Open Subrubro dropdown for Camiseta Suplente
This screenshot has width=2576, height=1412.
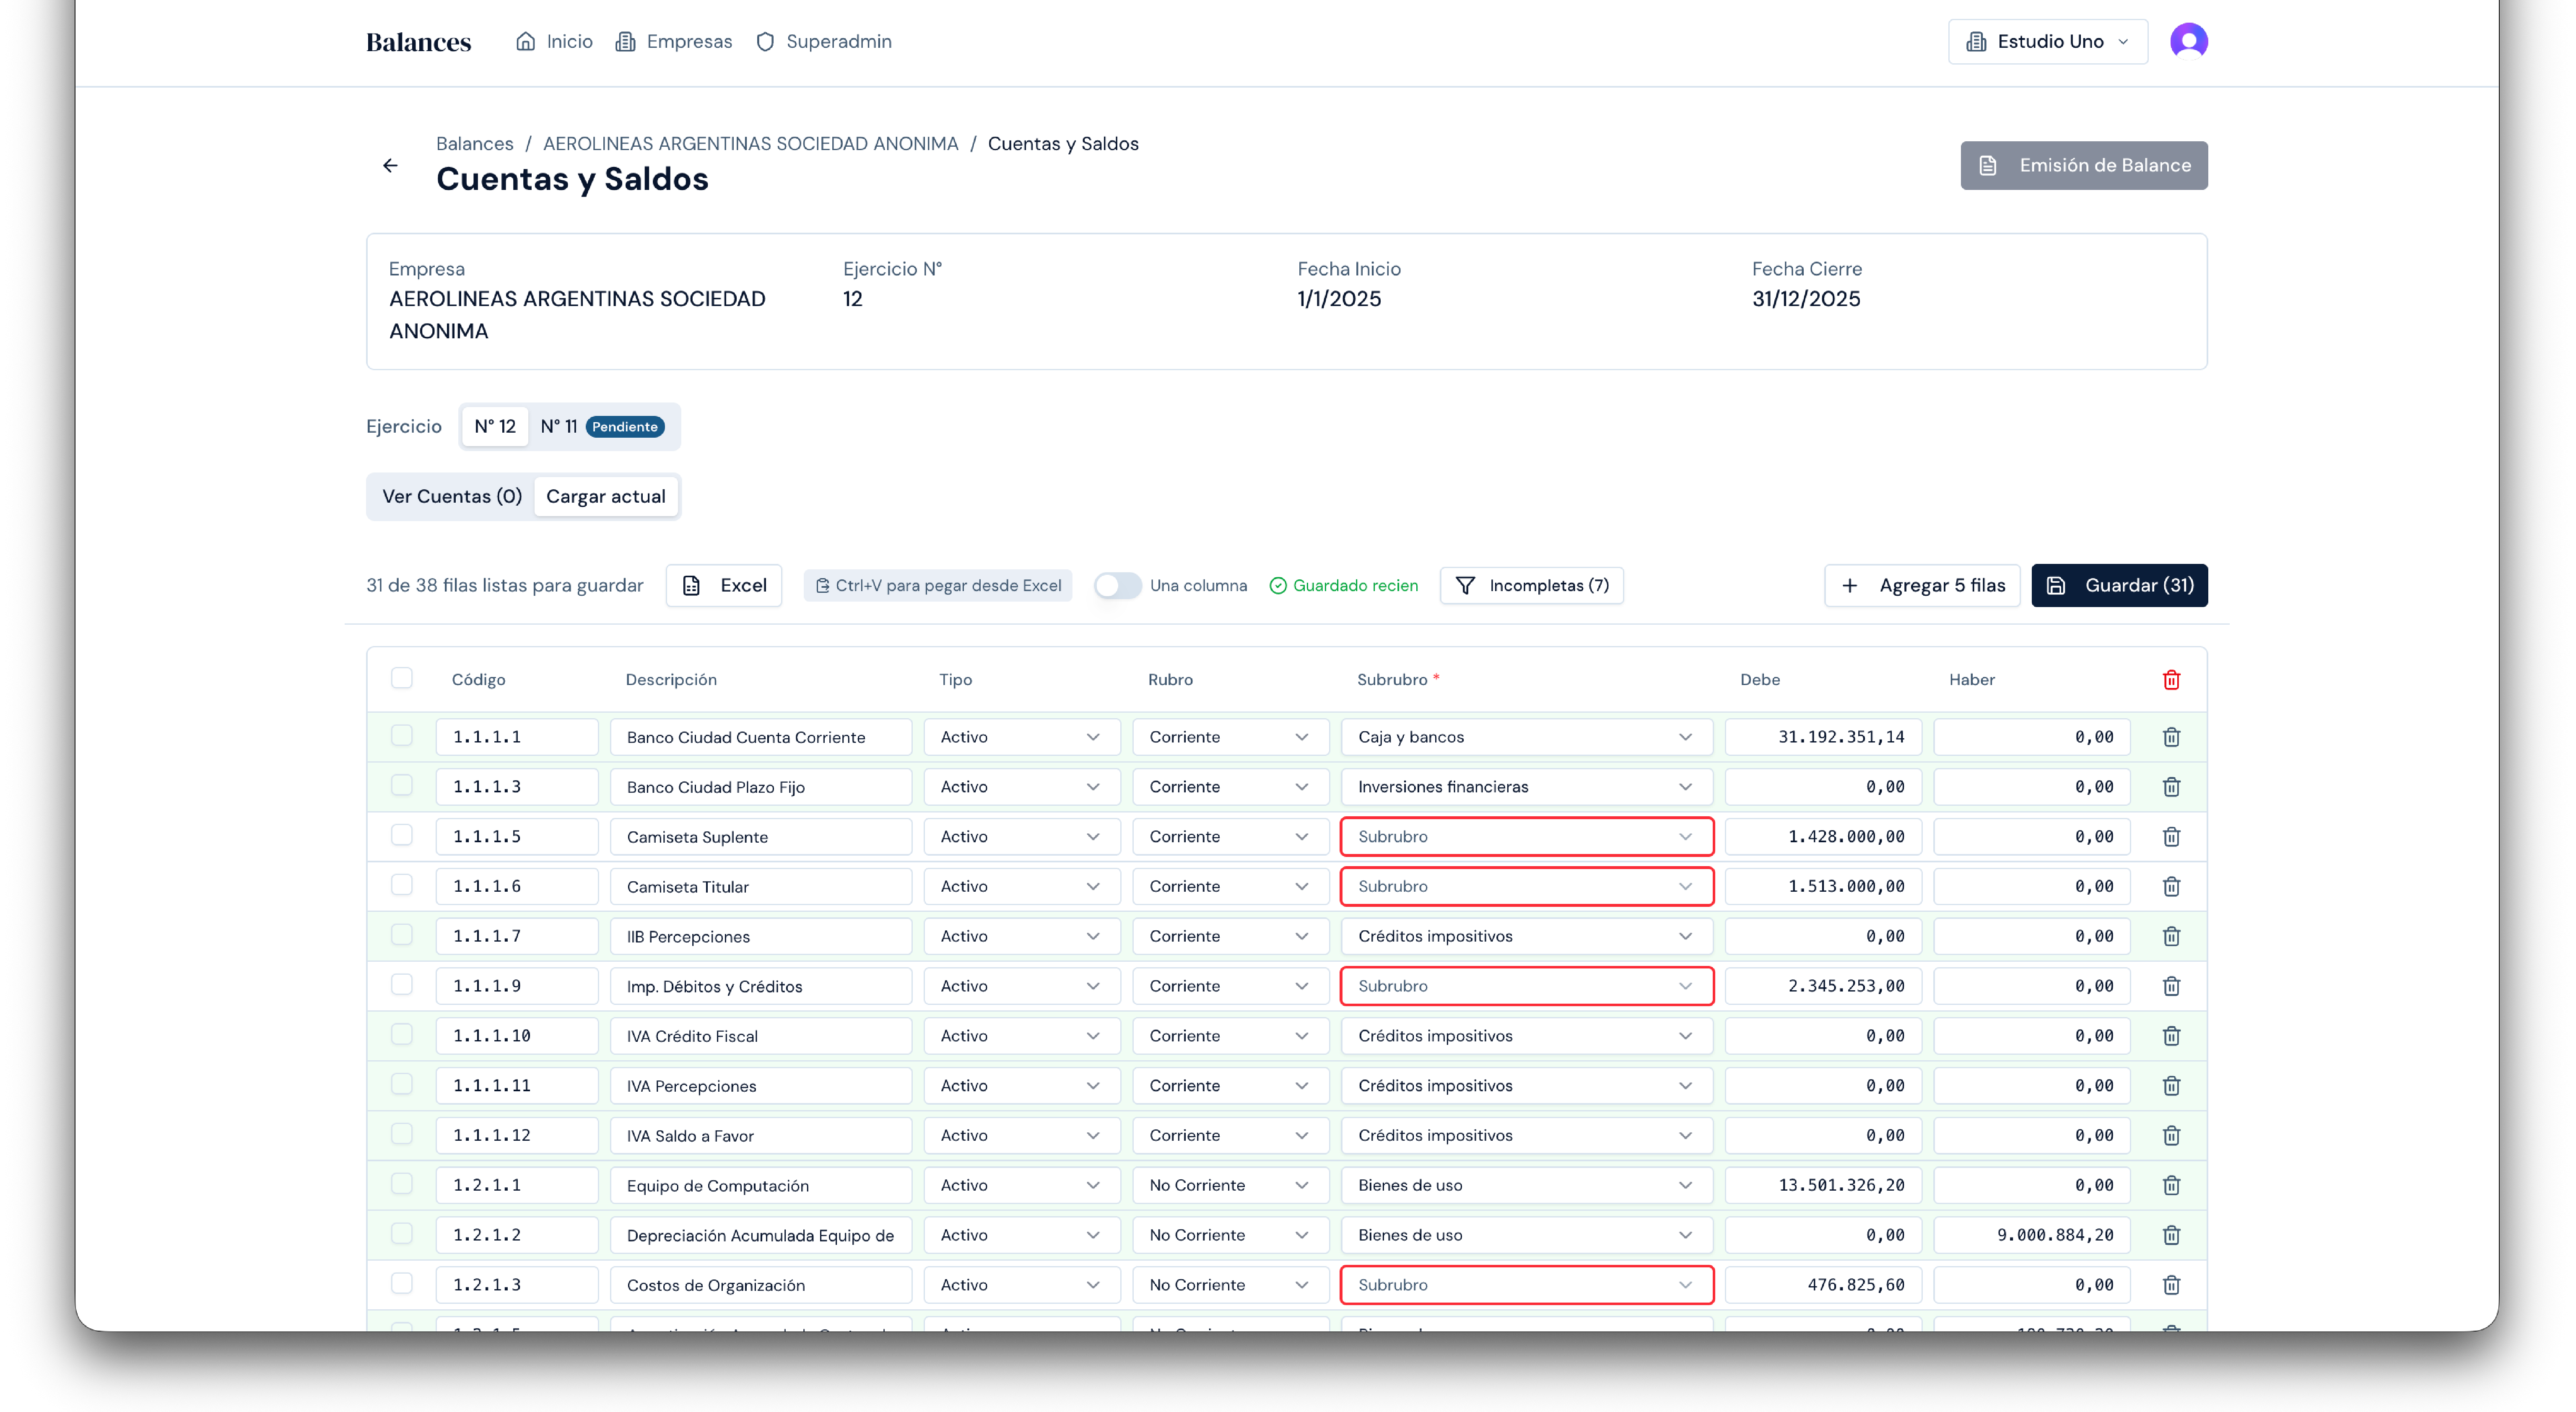(1526, 836)
